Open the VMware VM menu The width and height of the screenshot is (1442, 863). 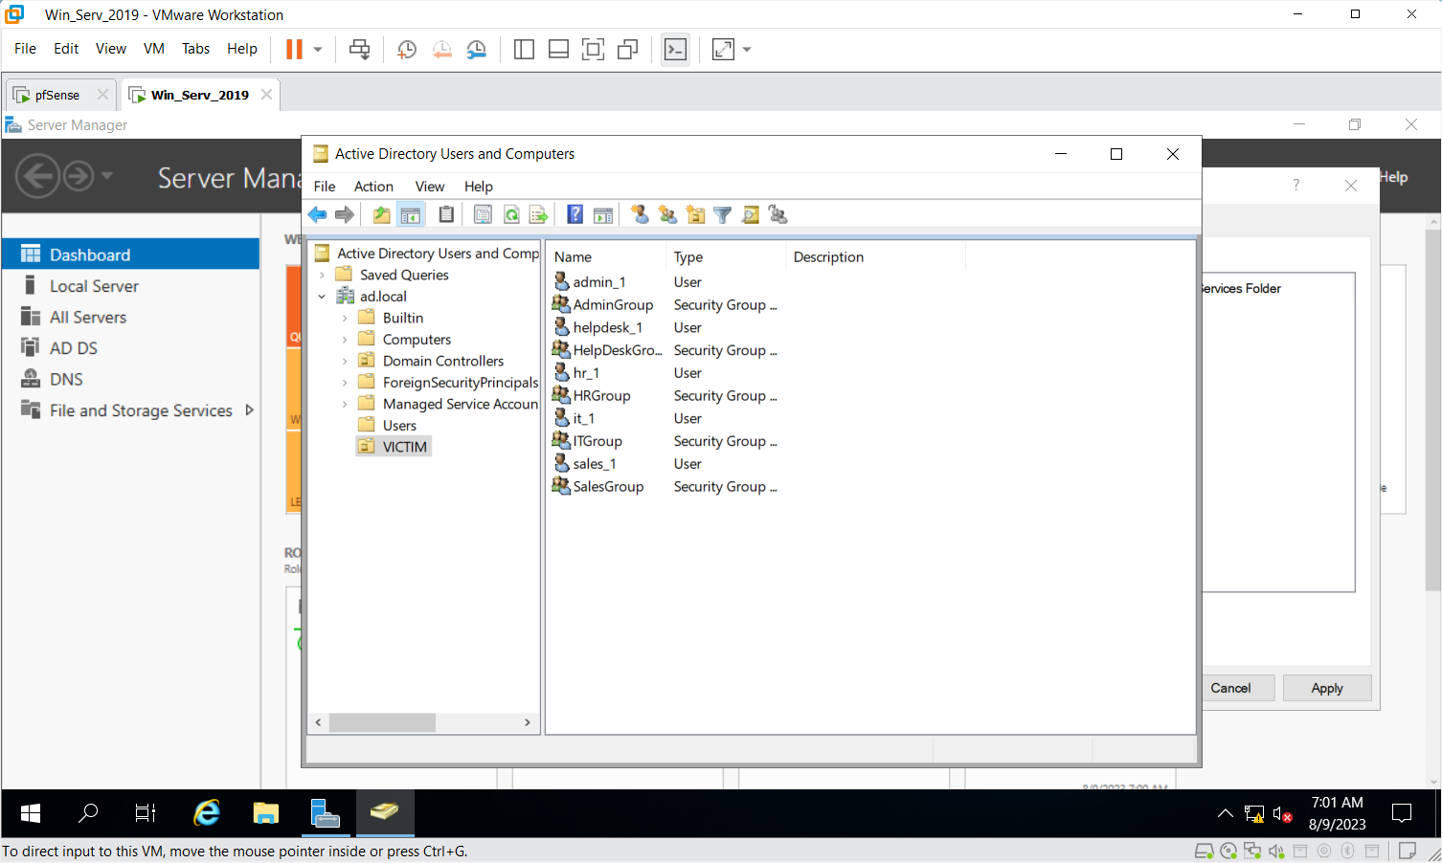(x=154, y=49)
